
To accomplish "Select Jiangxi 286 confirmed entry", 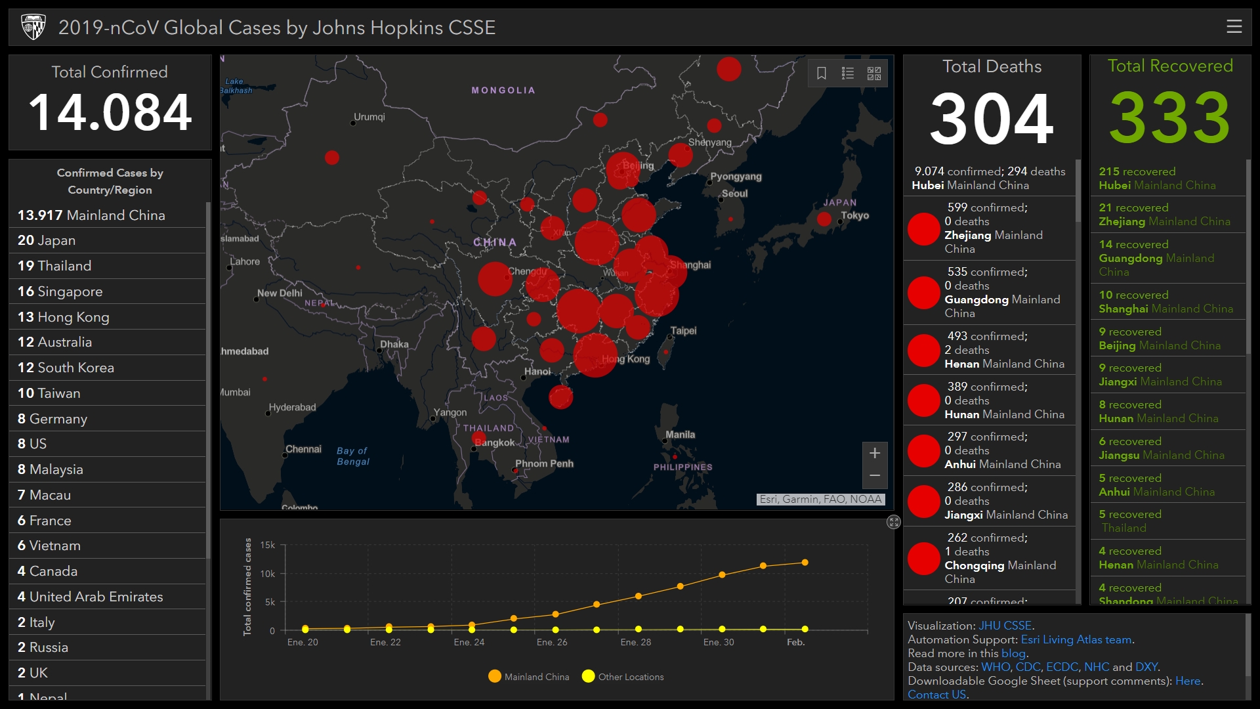I will point(989,501).
